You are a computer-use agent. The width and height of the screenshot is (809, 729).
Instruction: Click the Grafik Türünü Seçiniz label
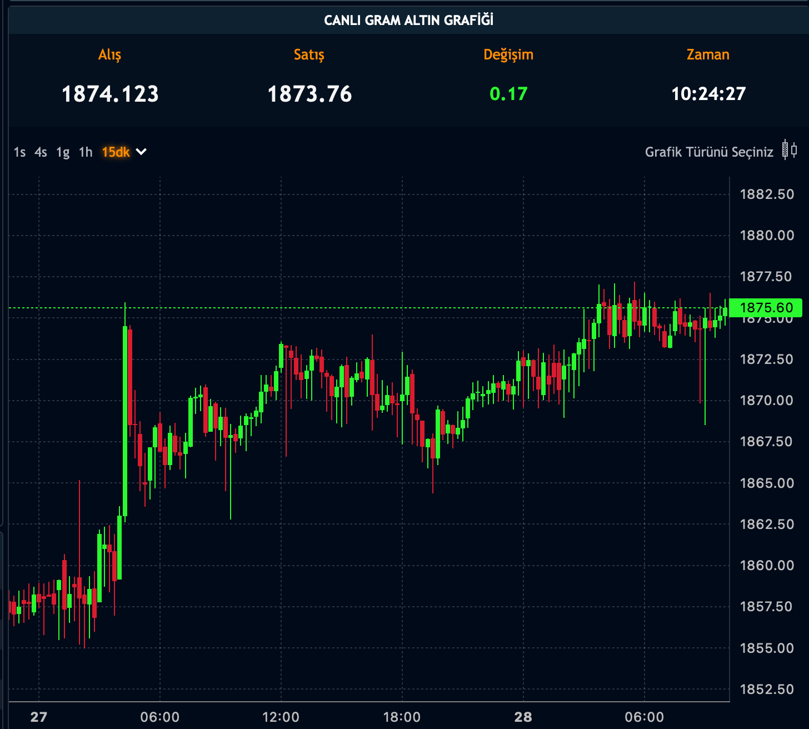[x=709, y=152]
